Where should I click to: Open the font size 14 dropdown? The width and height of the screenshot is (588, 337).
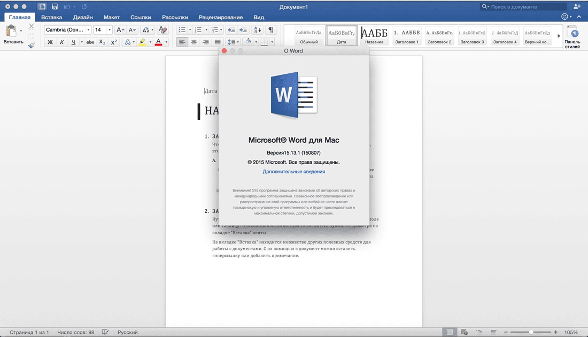click(x=110, y=29)
